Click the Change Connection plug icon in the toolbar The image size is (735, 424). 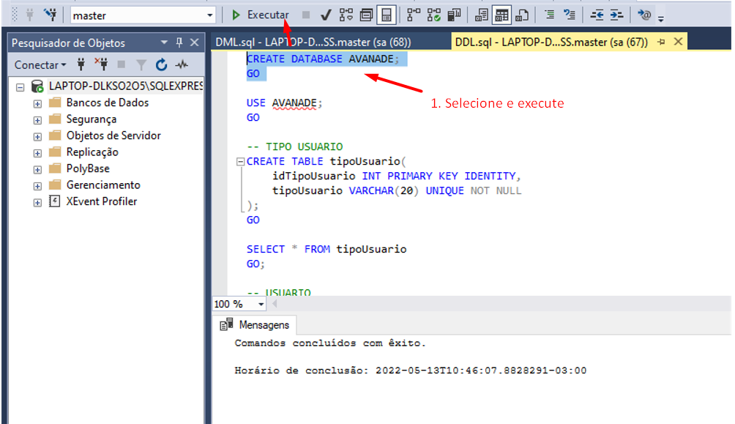tap(50, 15)
